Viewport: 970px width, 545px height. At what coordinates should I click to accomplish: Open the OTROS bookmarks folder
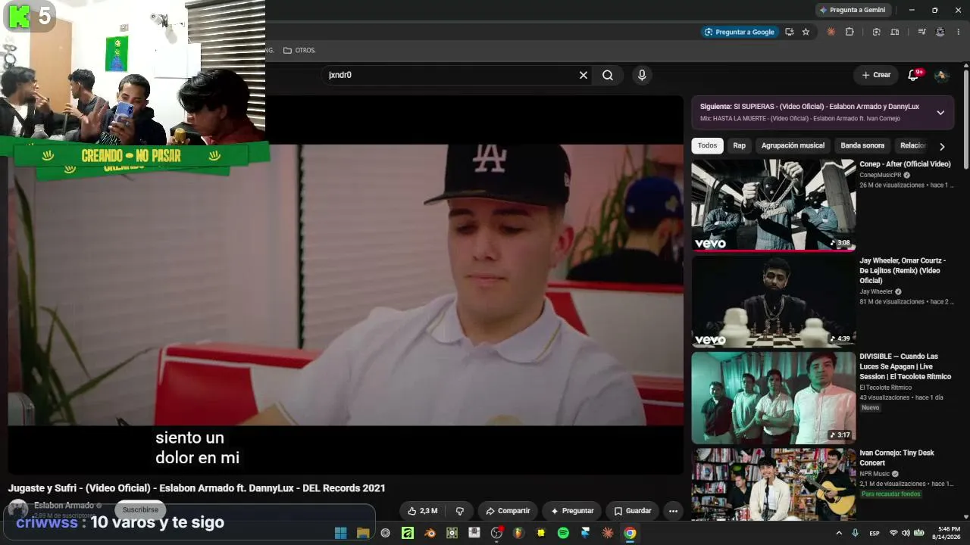pos(299,50)
